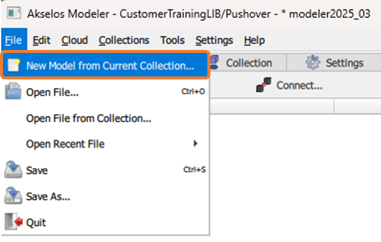The height and width of the screenshot is (242, 381).
Task: Choose Save from the File menu
Action: (x=105, y=170)
